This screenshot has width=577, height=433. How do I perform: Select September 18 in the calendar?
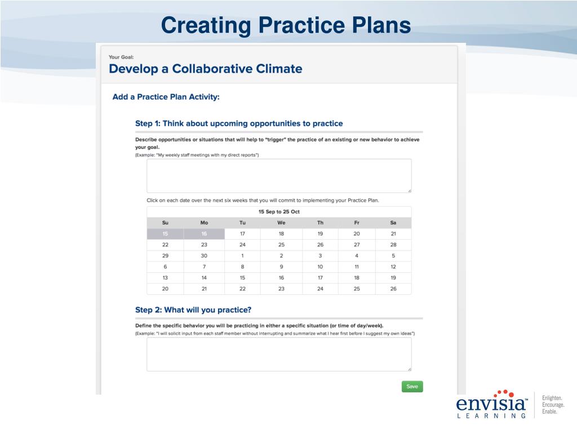click(x=281, y=234)
